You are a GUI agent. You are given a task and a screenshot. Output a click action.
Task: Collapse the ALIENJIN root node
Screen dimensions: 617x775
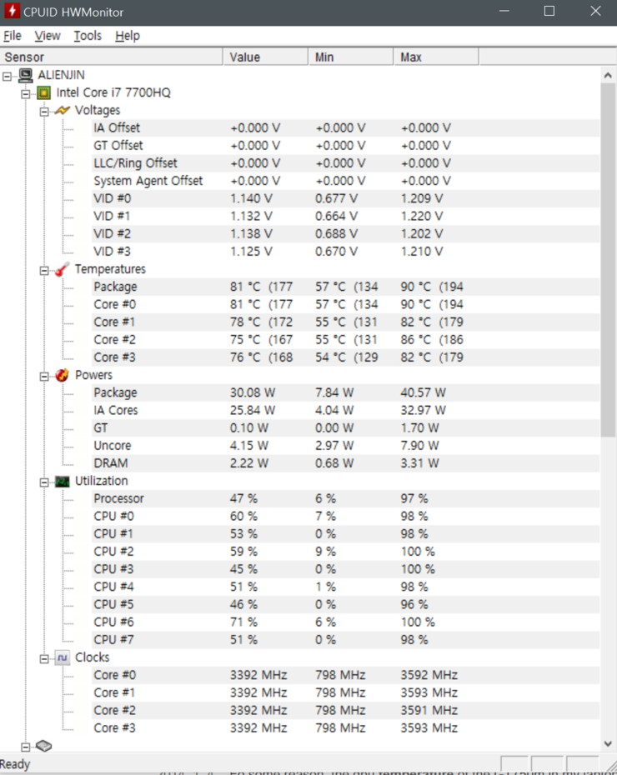click(x=8, y=75)
